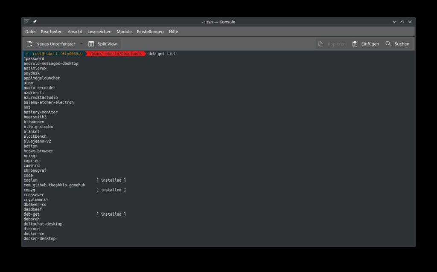Click the Suchen magnifier icon
The image size is (437, 272).
point(388,44)
